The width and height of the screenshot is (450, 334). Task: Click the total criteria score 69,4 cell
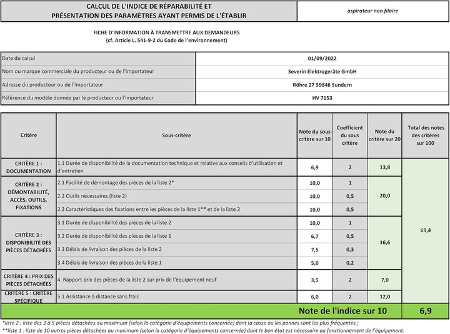(x=426, y=230)
